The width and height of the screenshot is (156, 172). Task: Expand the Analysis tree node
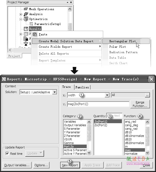(21, 14)
